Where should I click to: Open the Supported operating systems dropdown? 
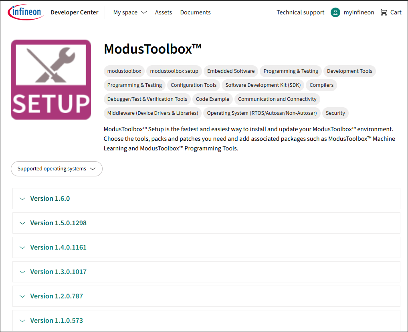(x=57, y=169)
